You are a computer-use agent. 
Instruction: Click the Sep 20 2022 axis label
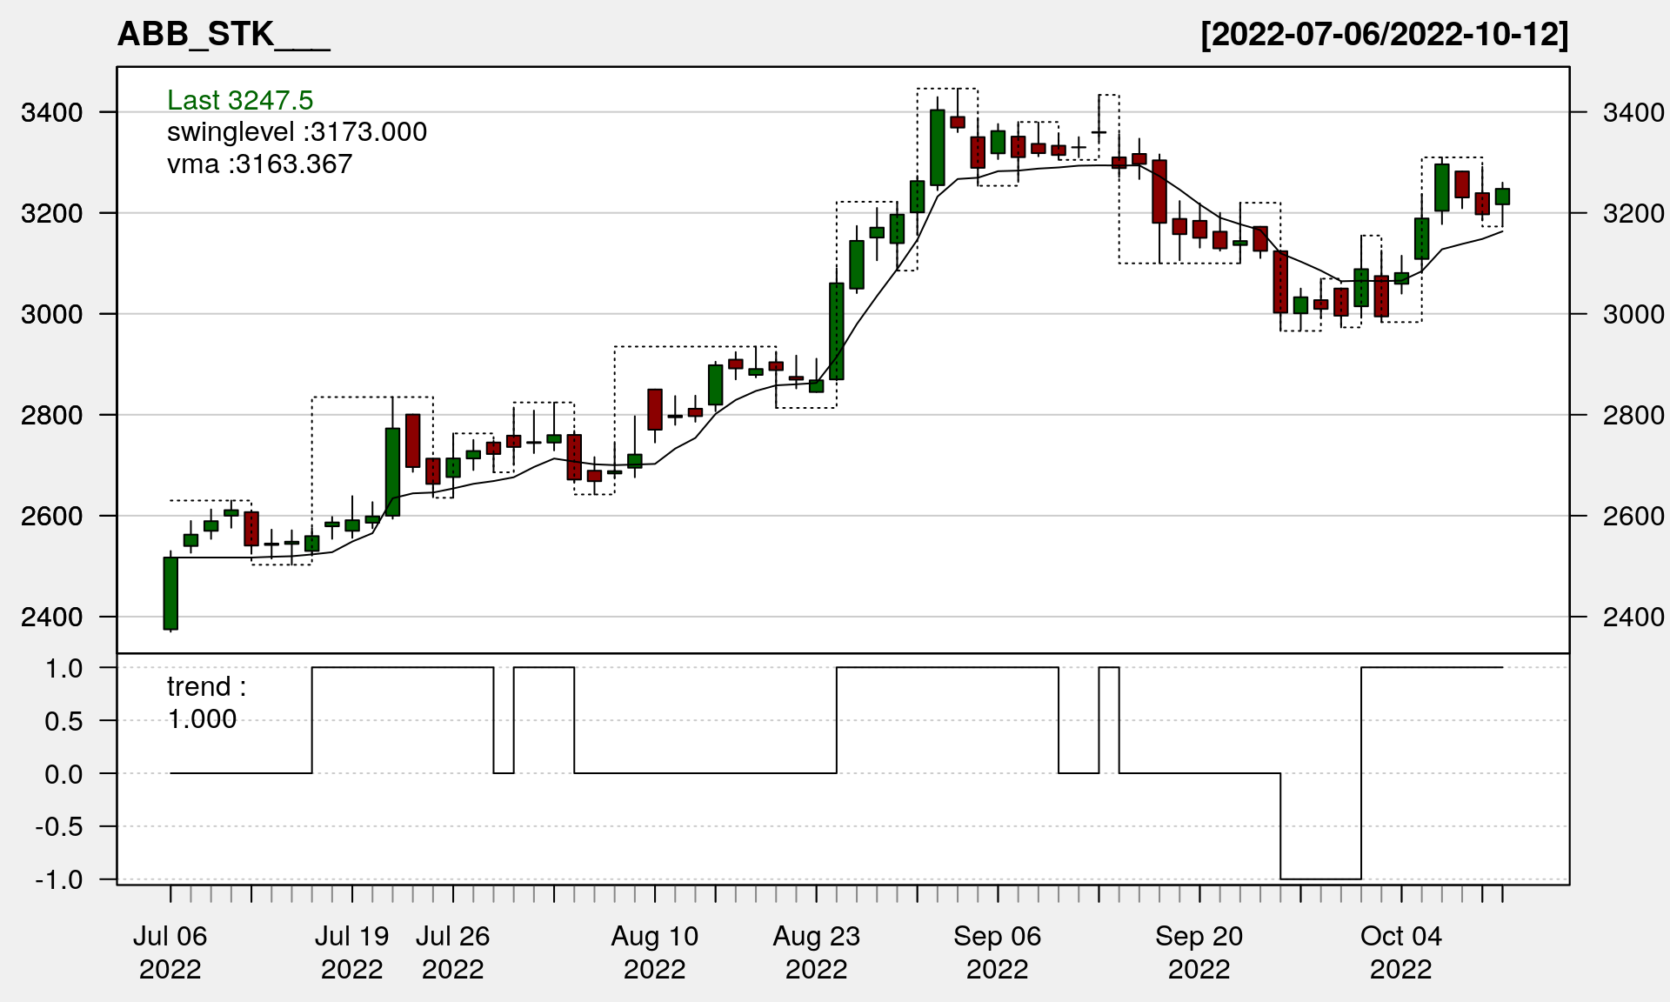1199,952
